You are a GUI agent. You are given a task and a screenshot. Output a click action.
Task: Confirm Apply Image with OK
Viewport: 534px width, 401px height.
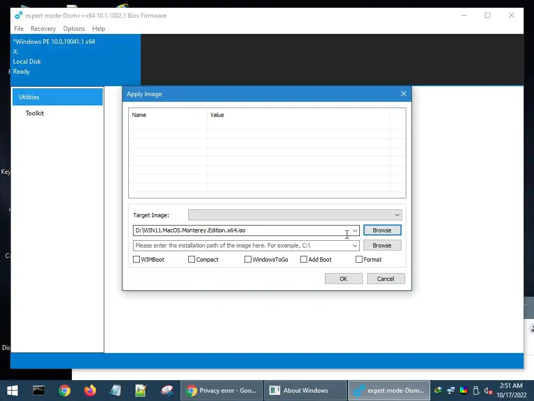pos(344,279)
